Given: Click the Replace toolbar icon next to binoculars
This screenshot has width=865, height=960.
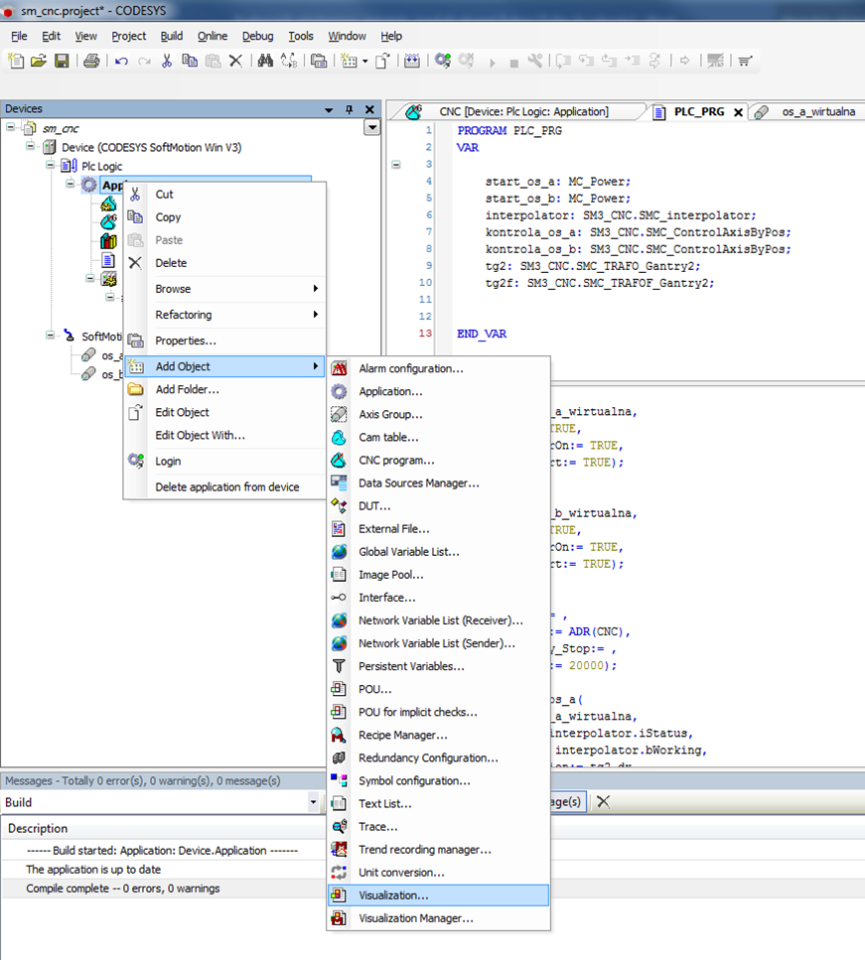Looking at the screenshot, I should point(289,61).
